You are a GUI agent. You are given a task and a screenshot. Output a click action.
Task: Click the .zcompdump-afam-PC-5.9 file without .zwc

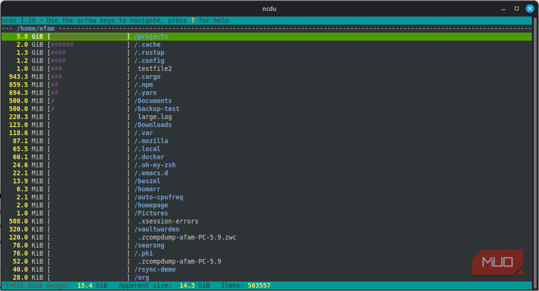tap(180, 261)
